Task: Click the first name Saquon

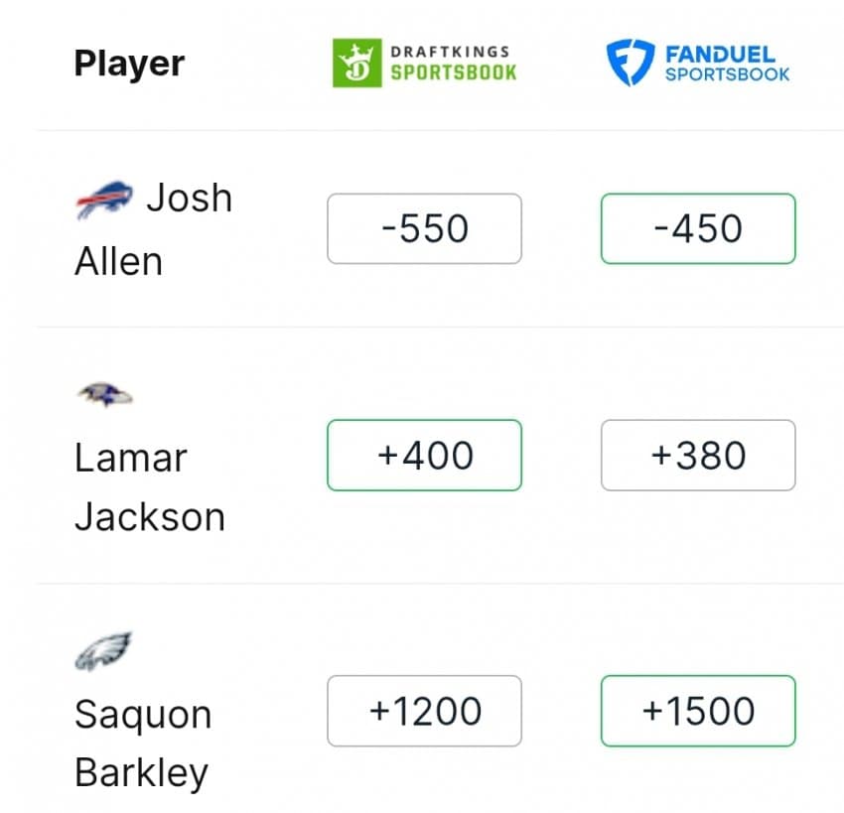Action: click(143, 715)
